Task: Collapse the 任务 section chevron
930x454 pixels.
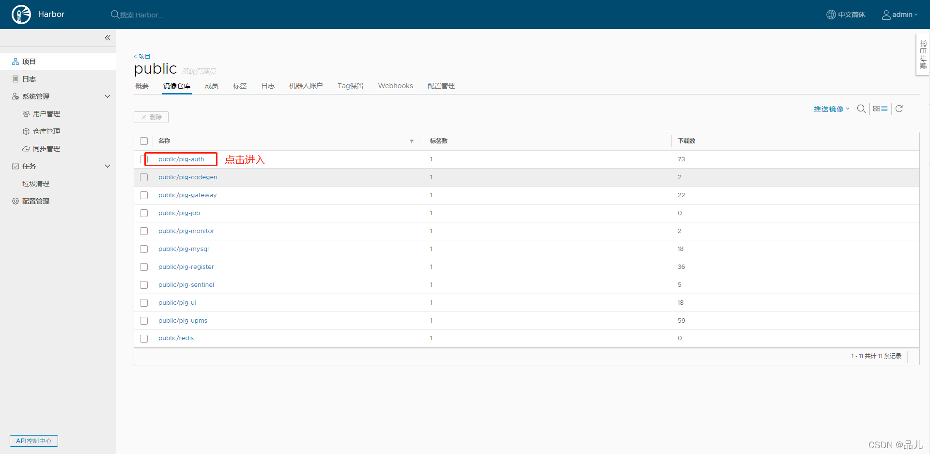Action: point(108,166)
